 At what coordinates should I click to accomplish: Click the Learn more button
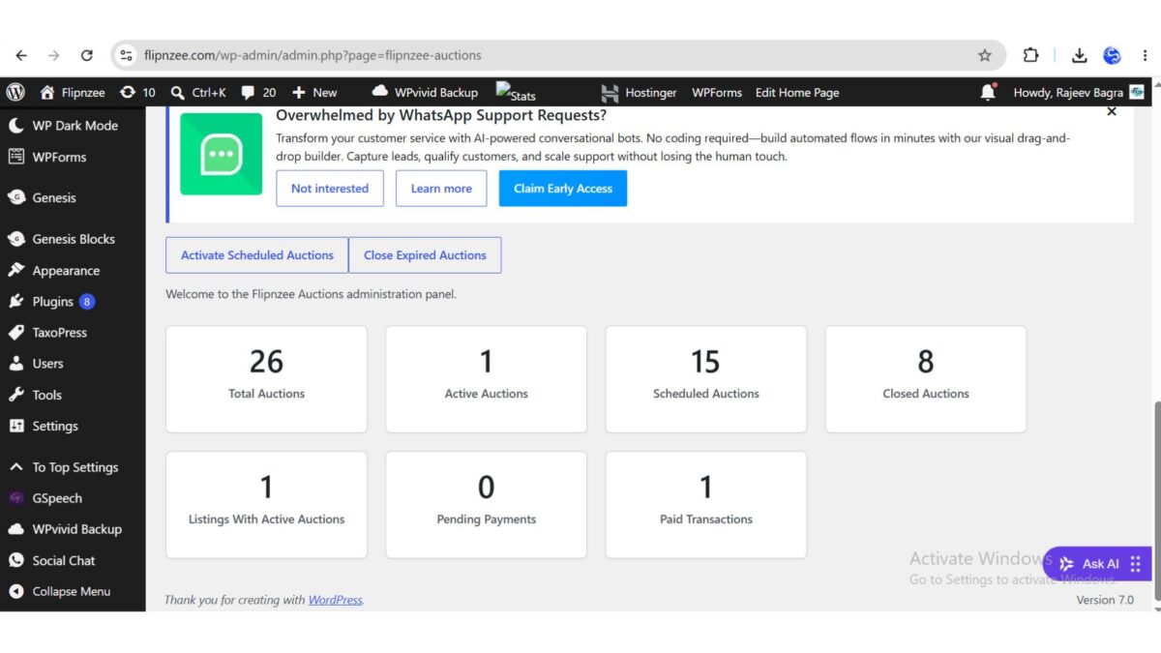(x=441, y=189)
